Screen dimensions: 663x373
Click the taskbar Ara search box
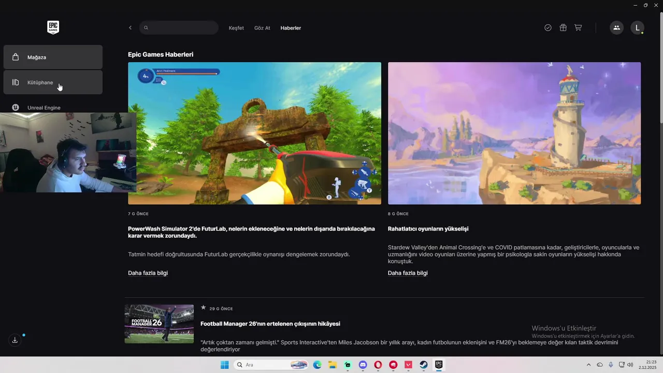271,365
